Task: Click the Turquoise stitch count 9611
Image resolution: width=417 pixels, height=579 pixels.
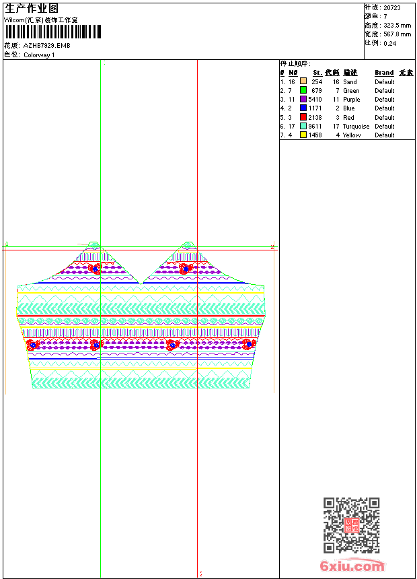Action: coord(315,127)
